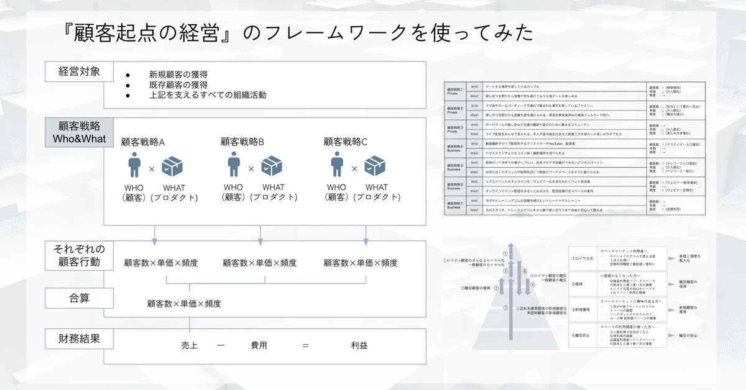Viewport: 746px width, 390px height.
Task: Click the ②復帰 cell beside the pyramid
Action: (x=583, y=283)
